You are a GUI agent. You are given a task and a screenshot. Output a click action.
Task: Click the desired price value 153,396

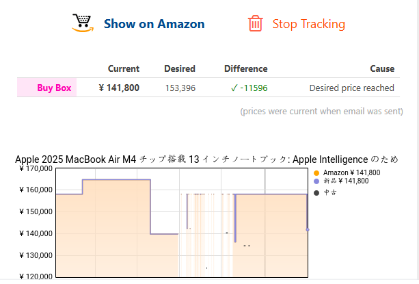(x=180, y=88)
